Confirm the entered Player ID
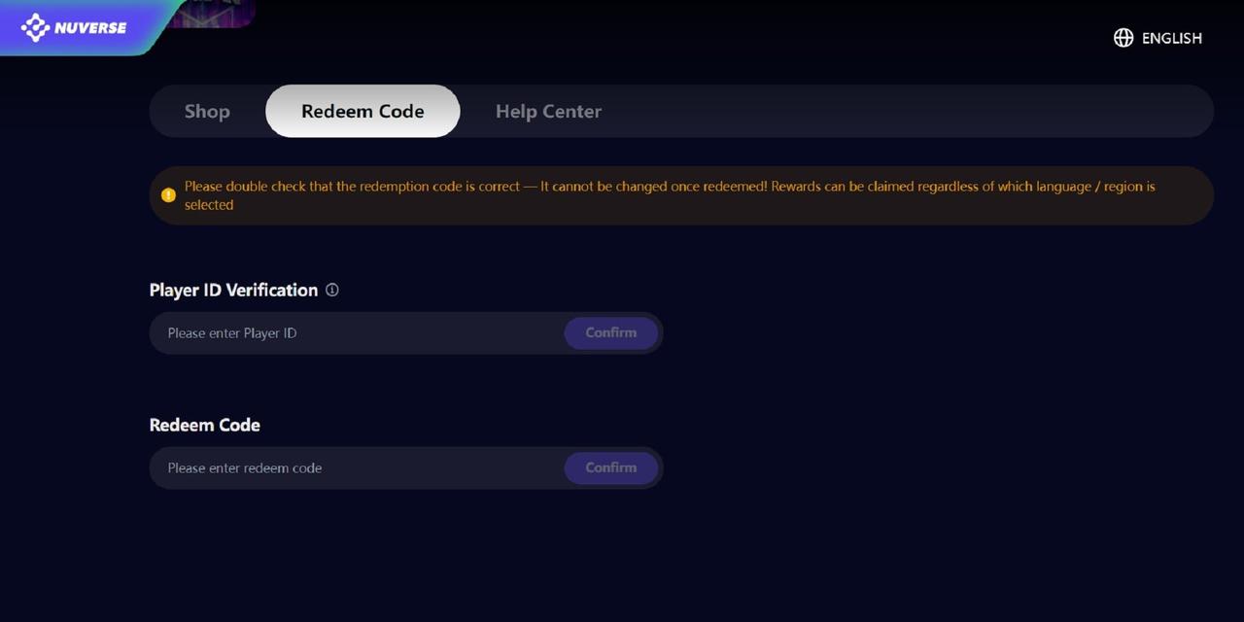 (x=611, y=332)
